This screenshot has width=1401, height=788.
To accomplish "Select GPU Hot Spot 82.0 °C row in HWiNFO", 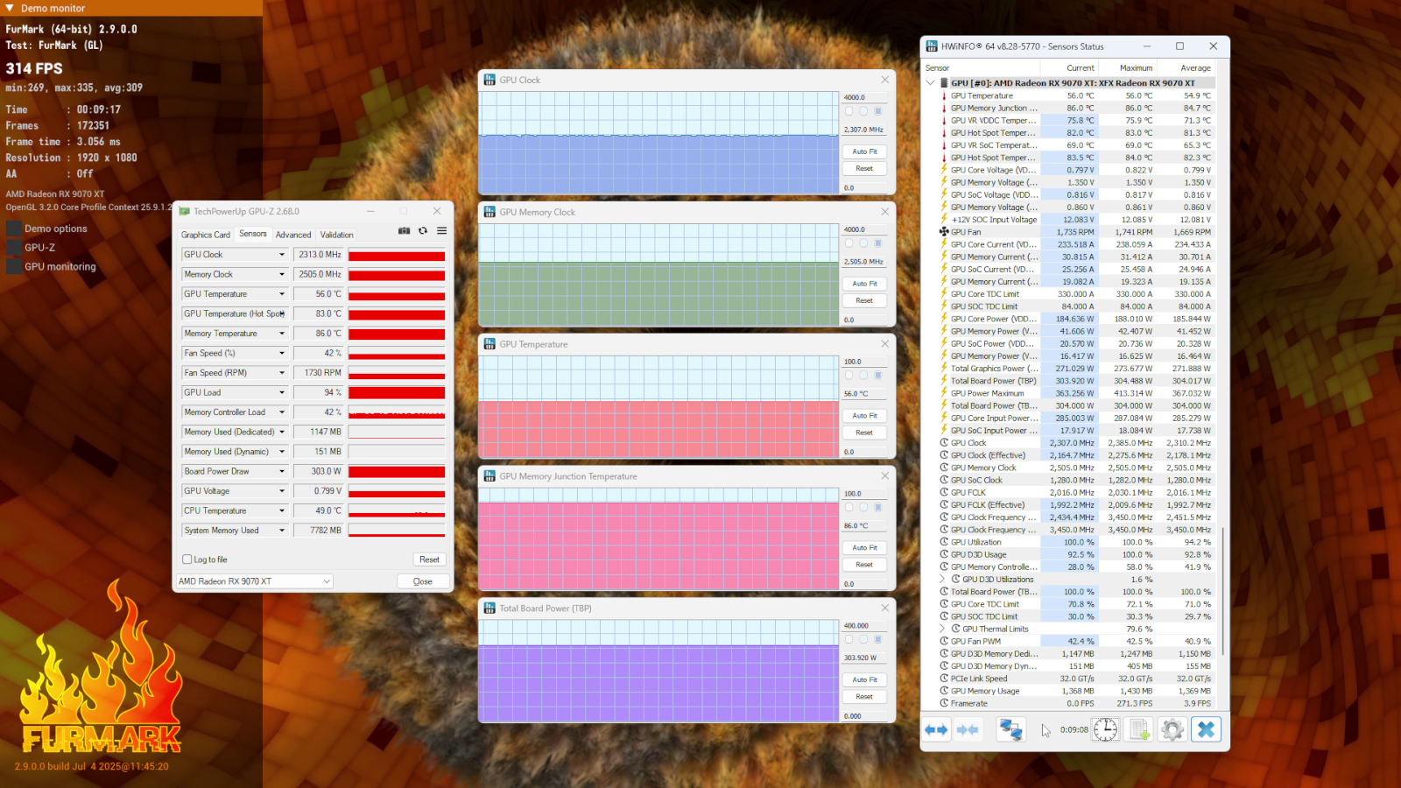I will point(1075,133).
